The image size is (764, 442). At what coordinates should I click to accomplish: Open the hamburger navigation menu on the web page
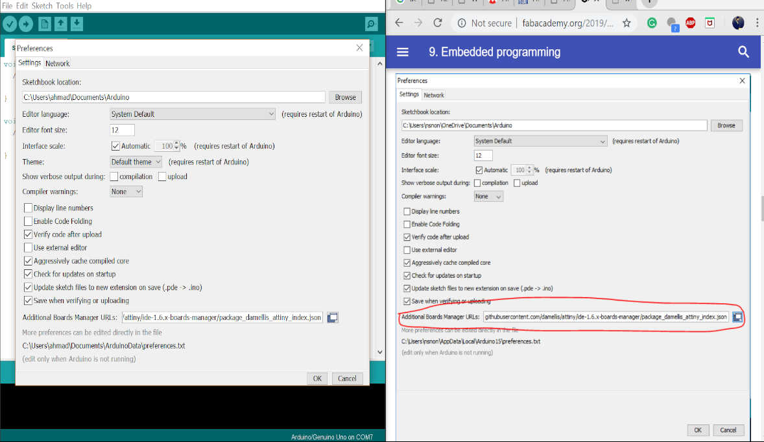403,52
